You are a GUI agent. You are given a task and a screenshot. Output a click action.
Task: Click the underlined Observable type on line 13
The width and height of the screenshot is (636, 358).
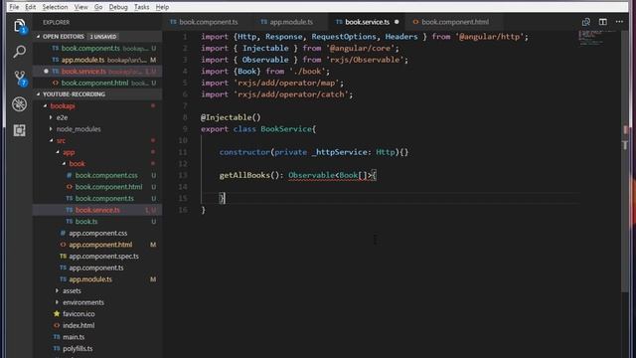point(311,175)
